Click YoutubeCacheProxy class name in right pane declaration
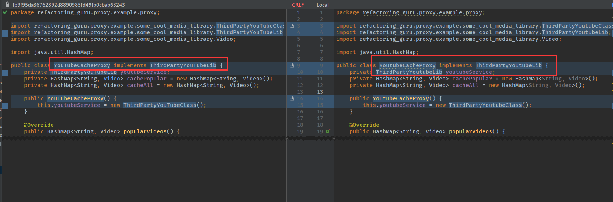Viewport: 613px width, 202px height. pyautogui.click(x=407, y=65)
